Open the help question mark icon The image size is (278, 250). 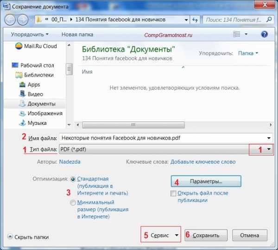pyautogui.click(x=264, y=34)
